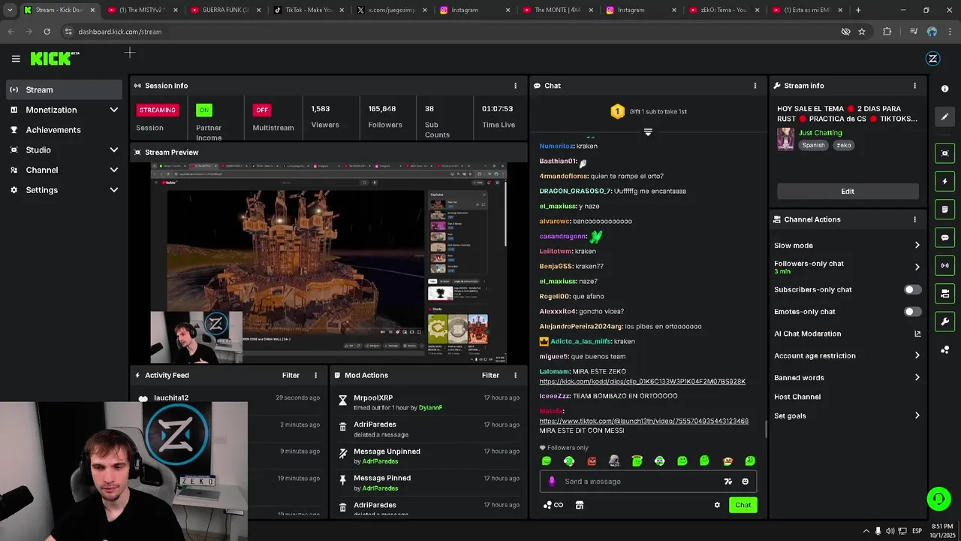Image resolution: width=961 pixels, height=541 pixels.
Task: Open Chat panel three-dot menu
Action: click(x=755, y=86)
